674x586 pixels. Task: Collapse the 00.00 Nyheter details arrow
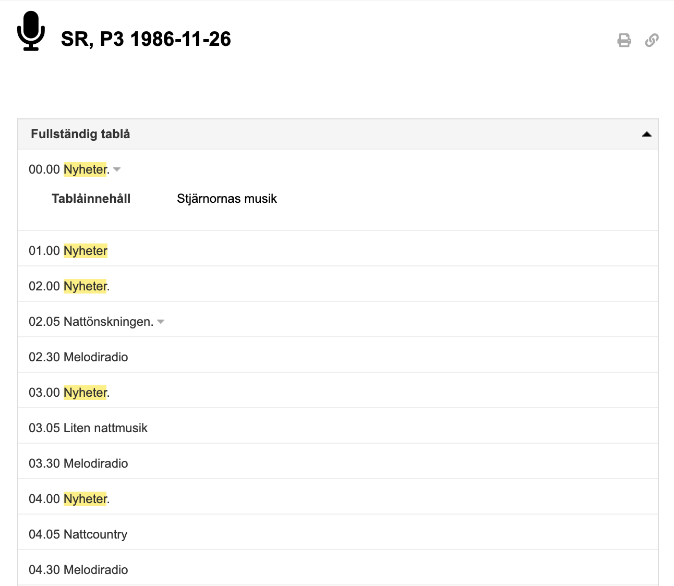pyautogui.click(x=117, y=169)
